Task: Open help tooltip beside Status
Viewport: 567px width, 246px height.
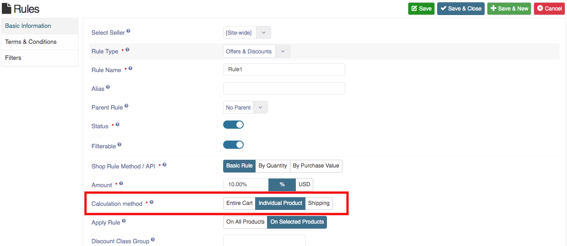Action: (x=118, y=125)
